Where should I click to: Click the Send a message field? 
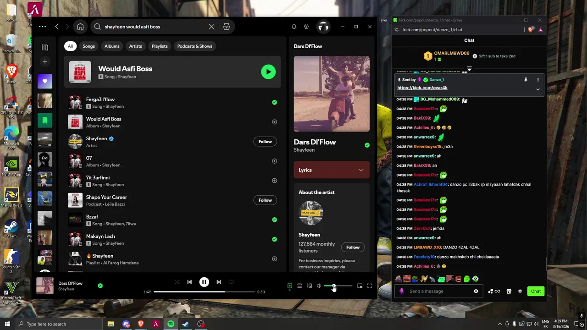click(x=438, y=291)
